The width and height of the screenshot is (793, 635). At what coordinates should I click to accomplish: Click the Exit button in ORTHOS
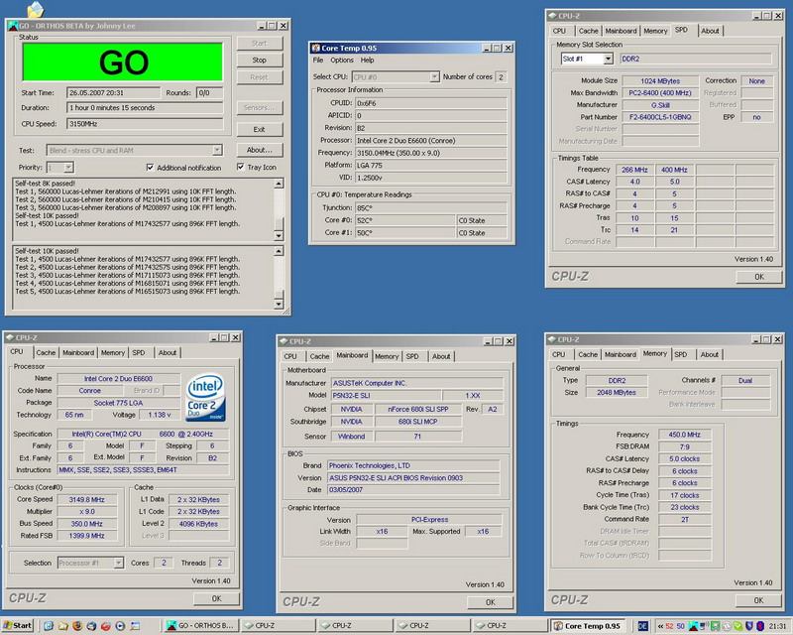pos(260,130)
